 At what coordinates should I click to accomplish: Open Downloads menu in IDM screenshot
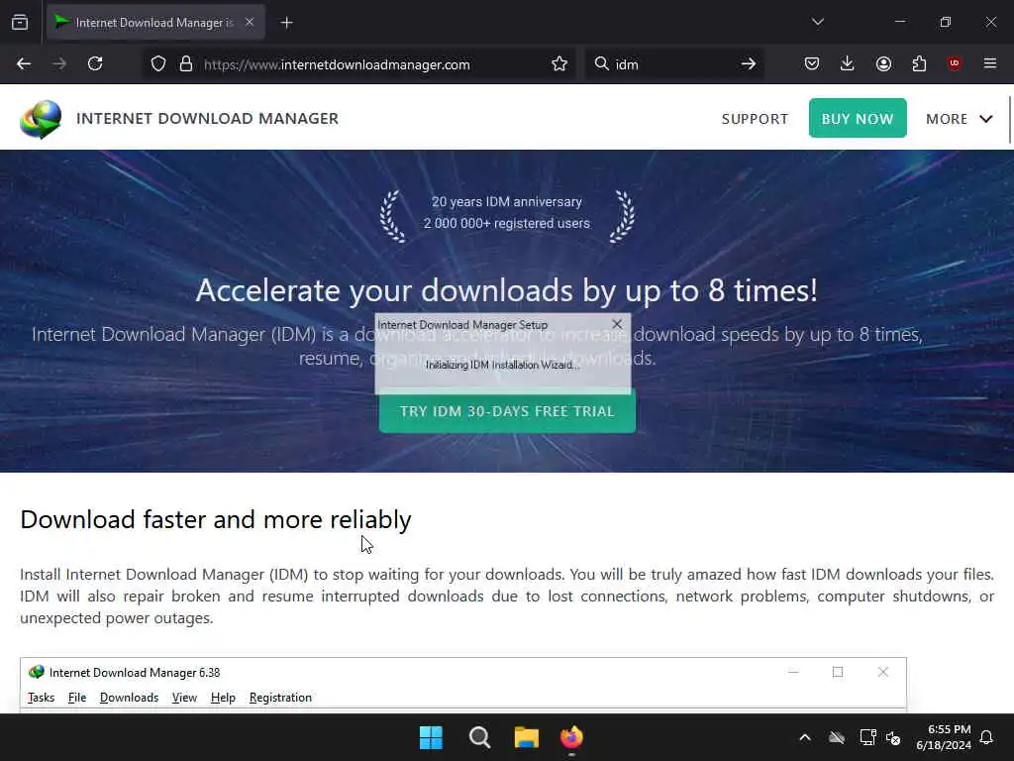coord(130,698)
